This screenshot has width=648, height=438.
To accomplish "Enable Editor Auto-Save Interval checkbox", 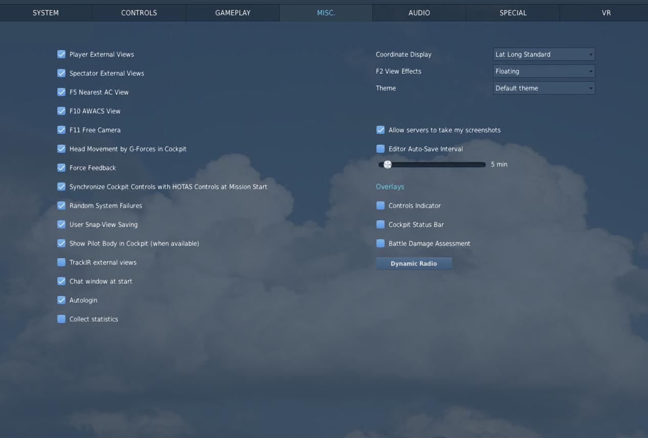I will (381, 149).
